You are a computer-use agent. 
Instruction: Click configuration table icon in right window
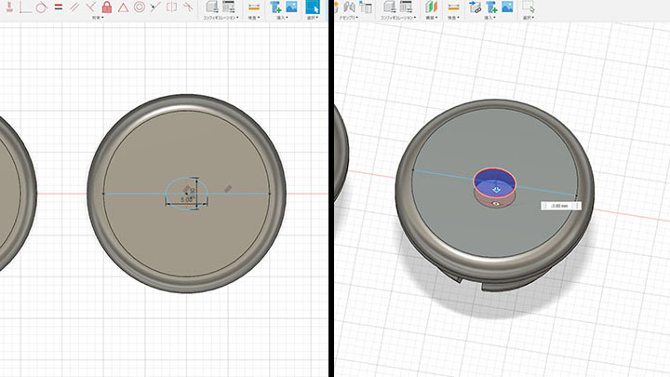[406, 7]
